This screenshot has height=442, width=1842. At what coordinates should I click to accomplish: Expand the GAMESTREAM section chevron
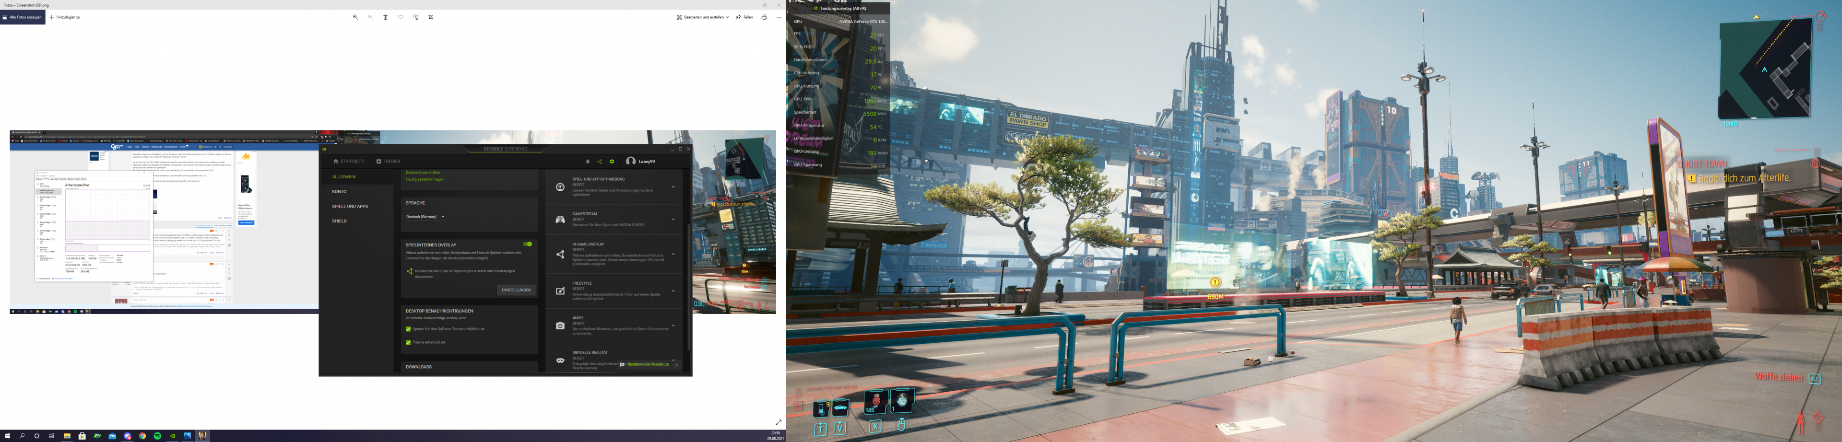[x=673, y=219]
